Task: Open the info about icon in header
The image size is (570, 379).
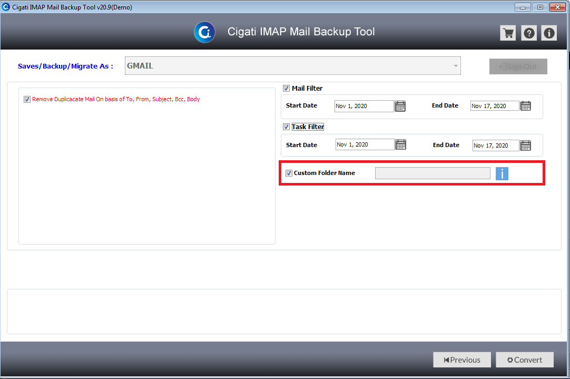Action: coord(549,33)
